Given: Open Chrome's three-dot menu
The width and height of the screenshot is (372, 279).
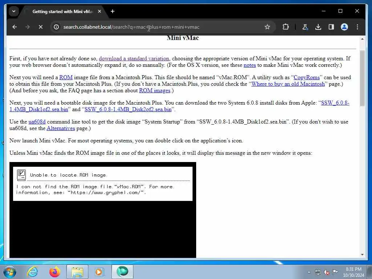Looking at the screenshot, I should (x=357, y=27).
